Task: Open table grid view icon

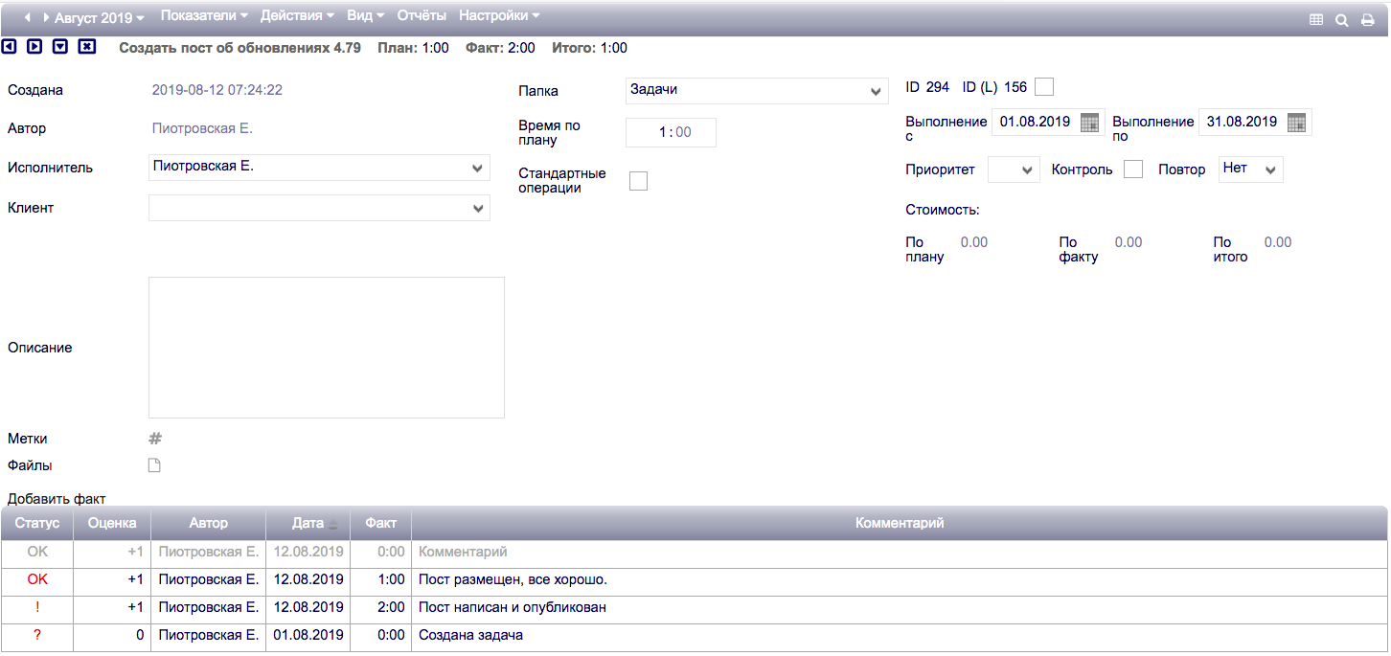Action: [x=1316, y=19]
